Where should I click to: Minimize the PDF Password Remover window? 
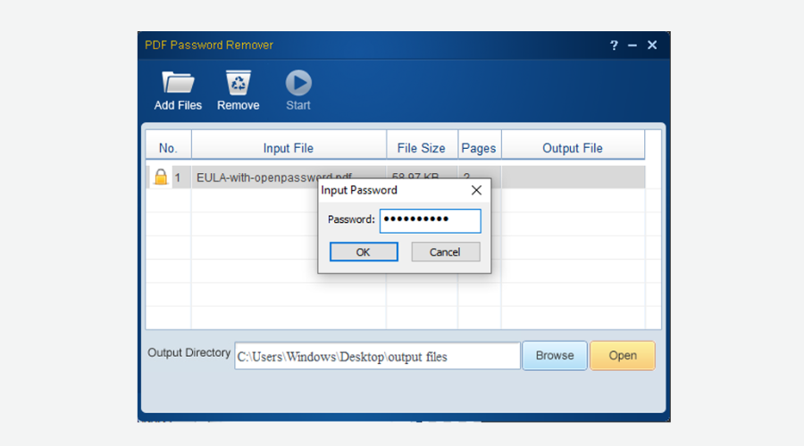click(x=632, y=45)
